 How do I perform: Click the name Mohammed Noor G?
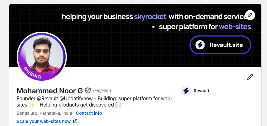click(x=50, y=91)
